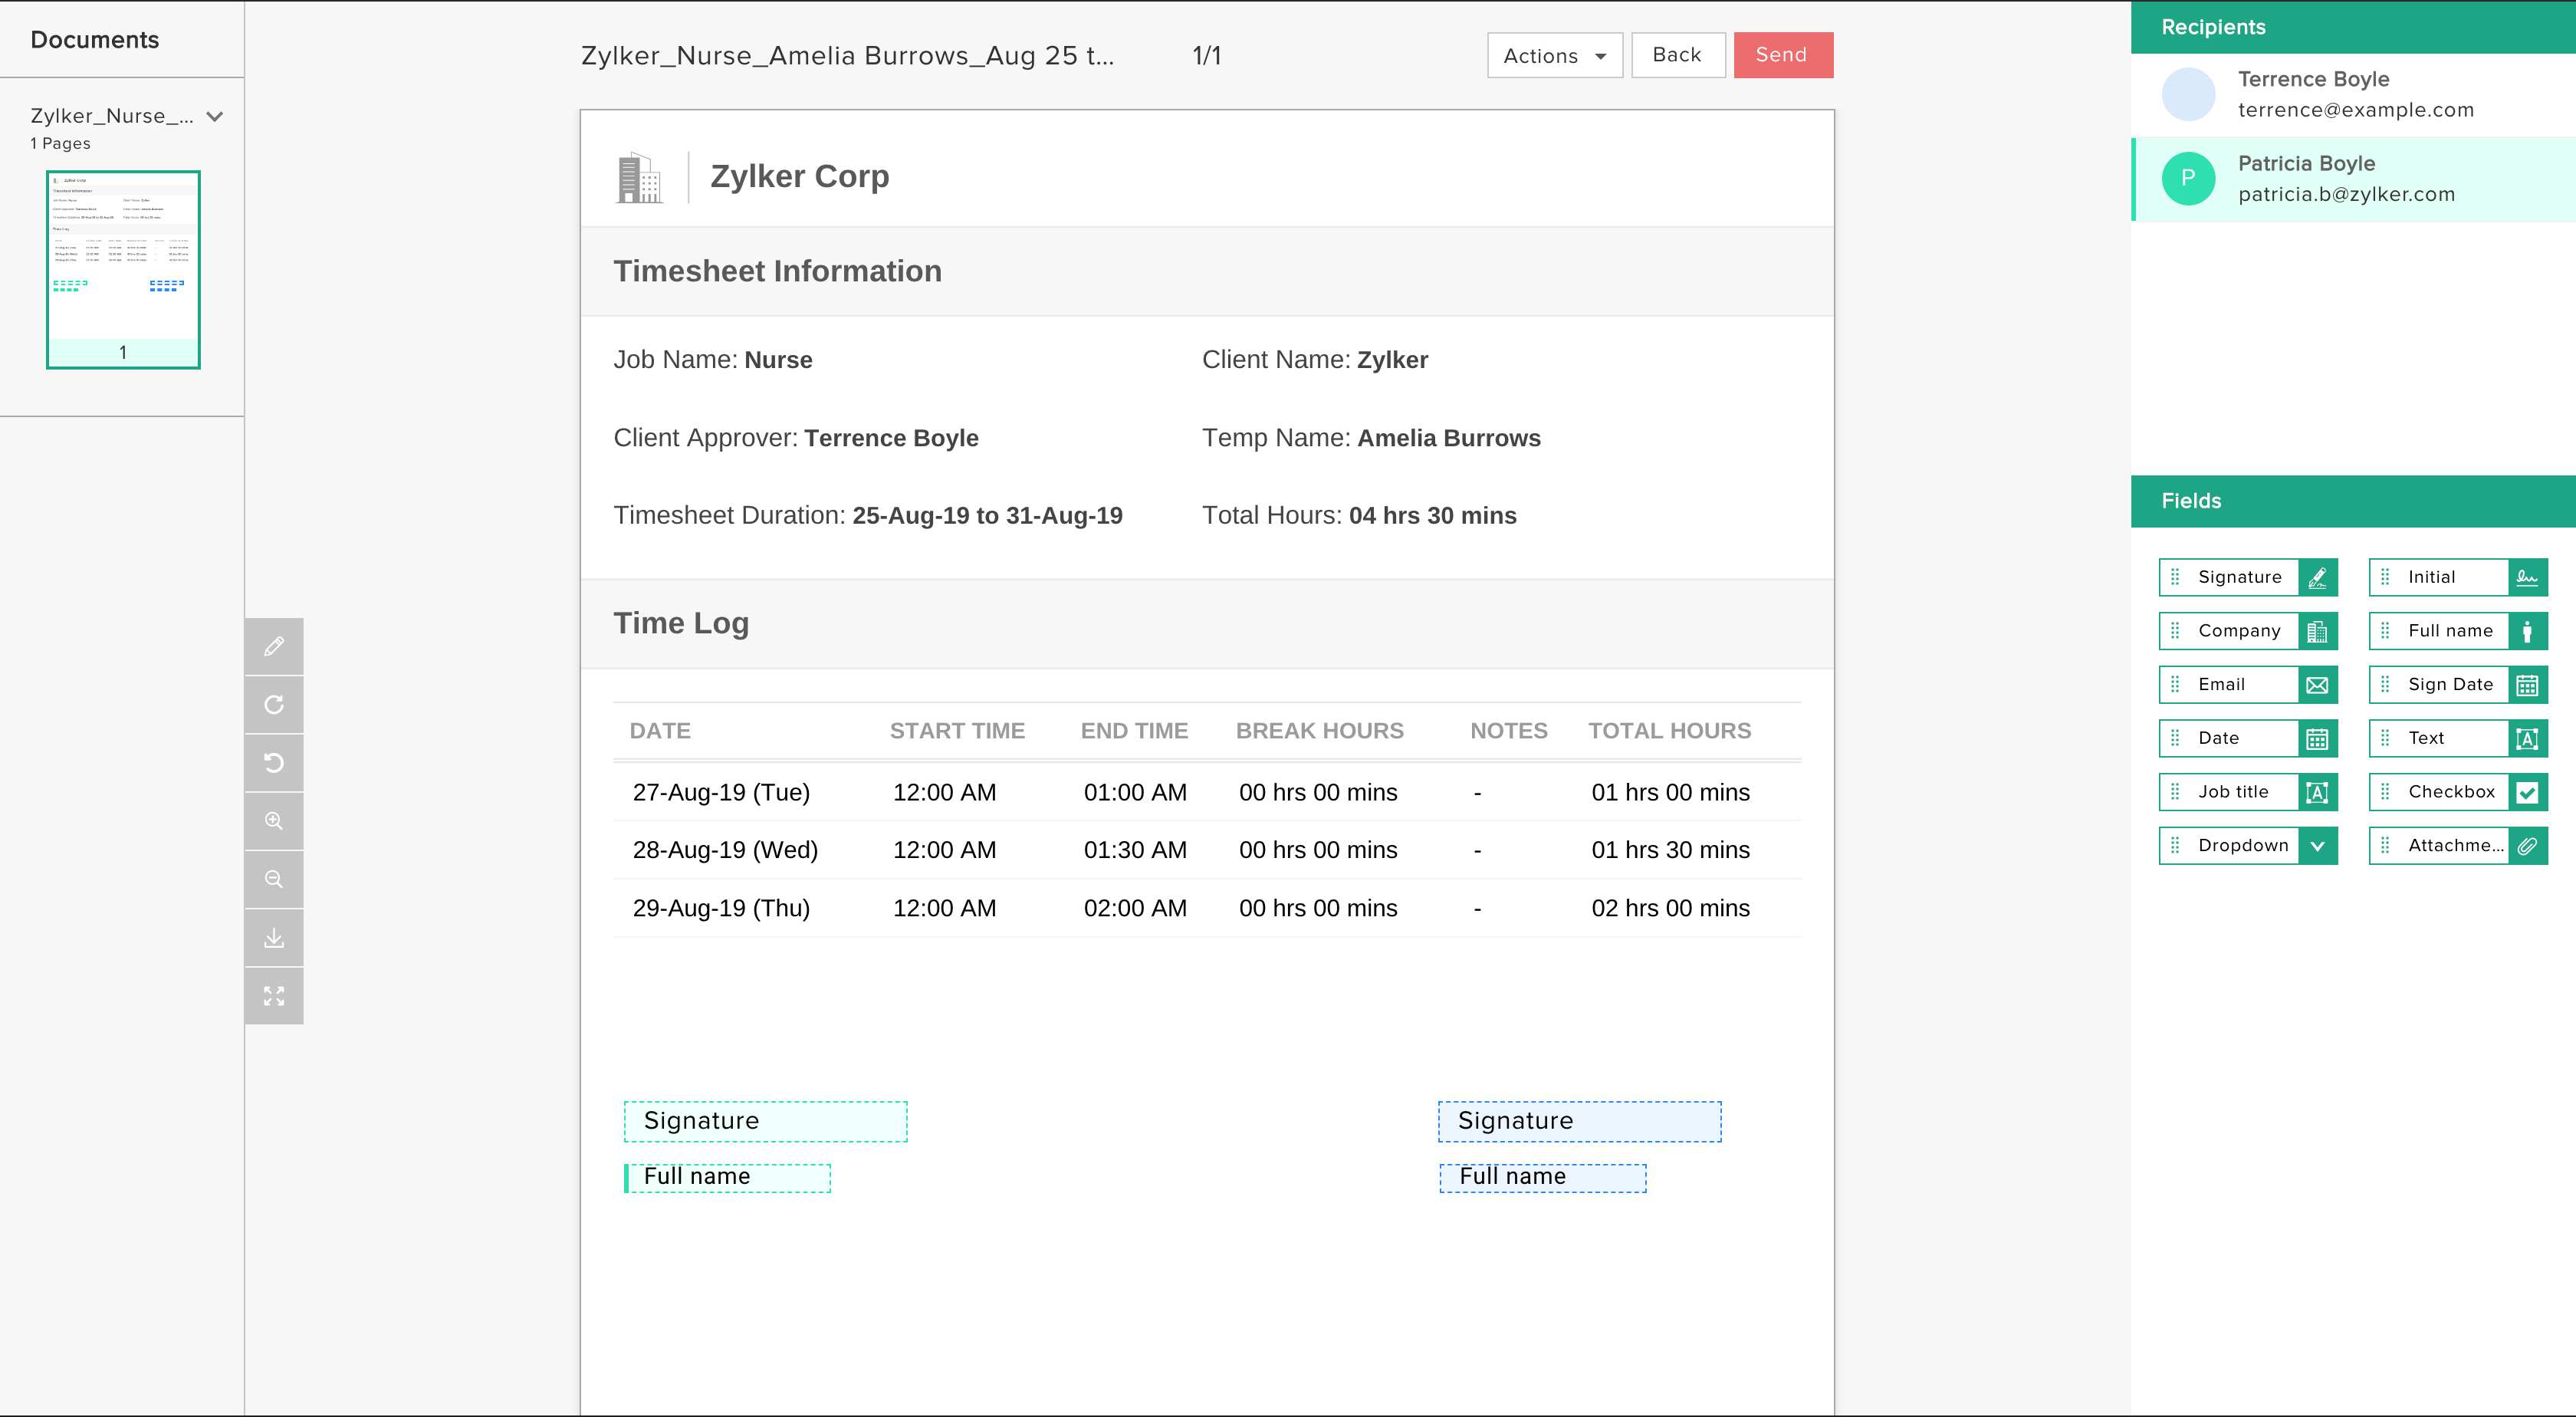The image size is (2576, 1417).
Task: Pick the Email field envelope icon
Action: 2317,685
